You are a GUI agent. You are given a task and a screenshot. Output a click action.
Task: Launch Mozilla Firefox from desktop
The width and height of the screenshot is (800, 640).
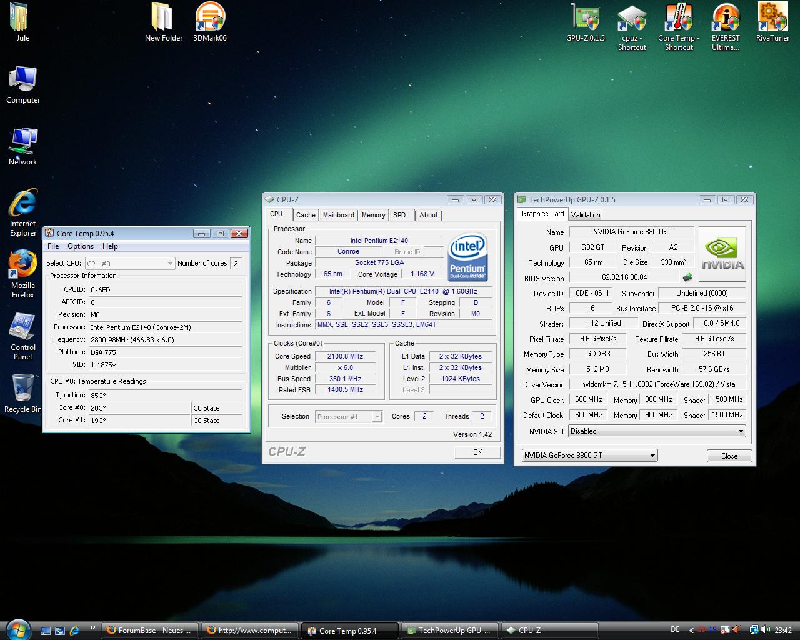(23, 274)
